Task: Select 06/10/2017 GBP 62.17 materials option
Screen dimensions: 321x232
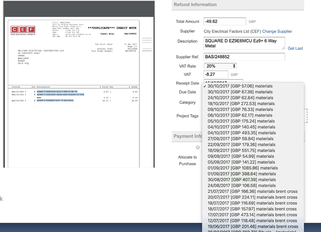Action: coord(253,116)
